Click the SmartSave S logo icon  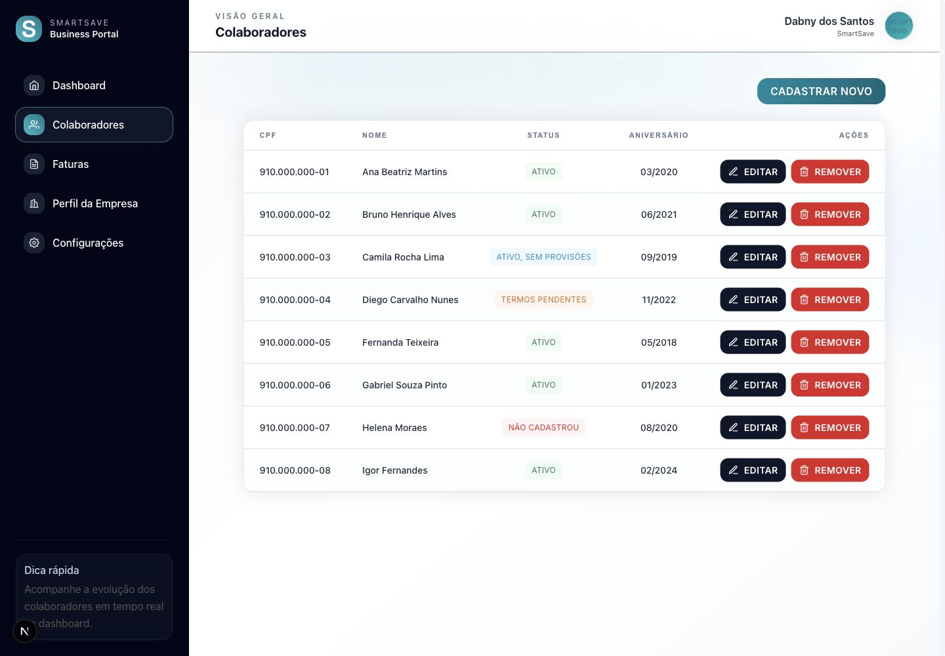29,29
